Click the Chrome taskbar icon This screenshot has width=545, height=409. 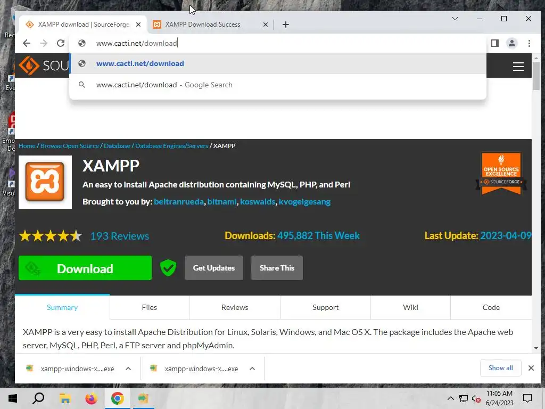pos(118,398)
